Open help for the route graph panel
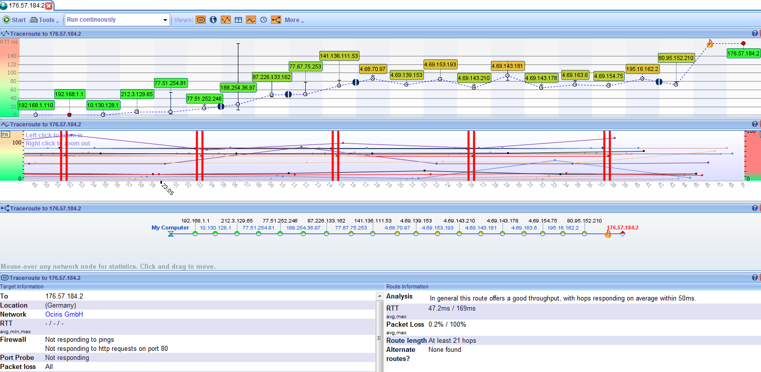Image resolution: width=761 pixels, height=372 pixels. coord(754,33)
